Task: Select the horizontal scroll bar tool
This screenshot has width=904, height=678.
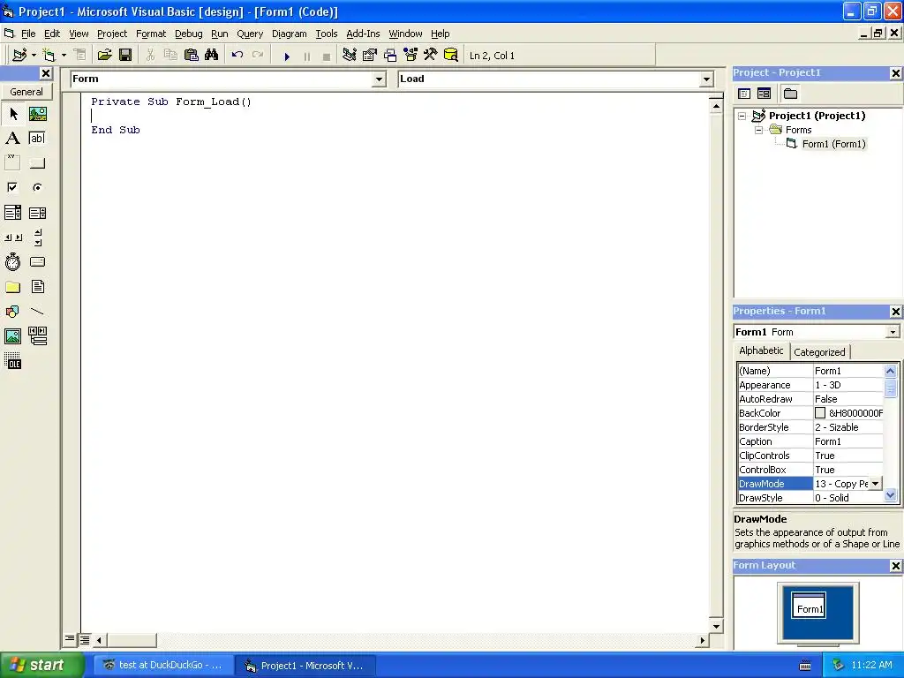Action: coord(13,237)
